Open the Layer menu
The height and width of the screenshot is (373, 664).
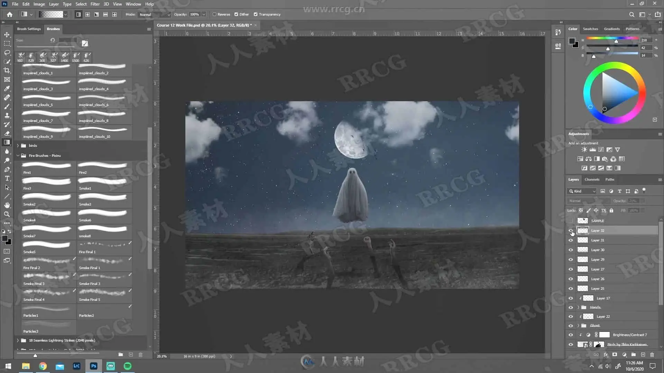(54, 4)
